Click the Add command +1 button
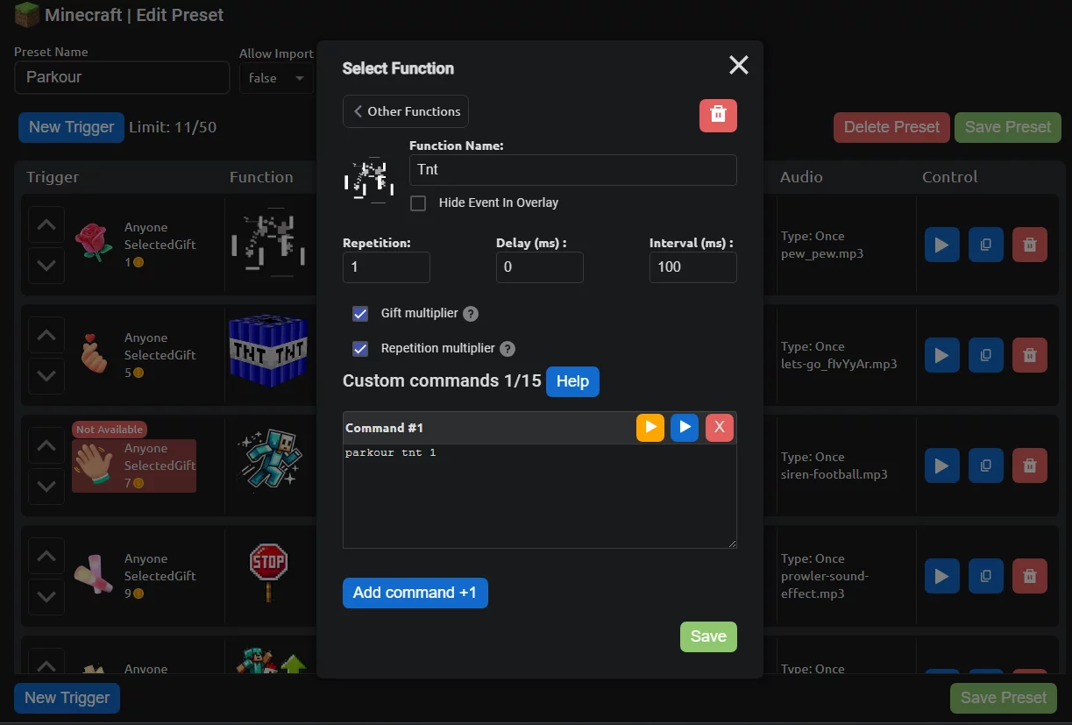The width and height of the screenshot is (1072, 725). (x=415, y=593)
